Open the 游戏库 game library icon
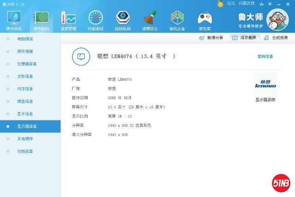Image resolution: width=295 pixels, height=197 pixels. (205, 20)
